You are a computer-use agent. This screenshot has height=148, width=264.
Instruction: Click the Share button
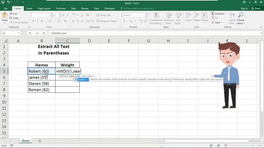pyautogui.click(x=256, y=8)
